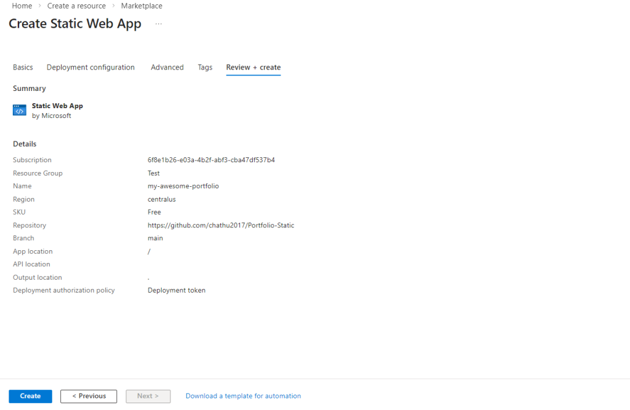The height and width of the screenshot is (410, 630).
Task: Go to Home in the breadcrumb
Action: coord(22,6)
